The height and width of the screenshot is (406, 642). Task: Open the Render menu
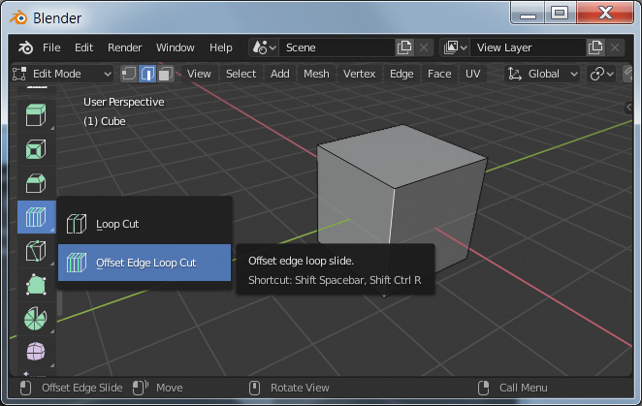click(x=124, y=47)
